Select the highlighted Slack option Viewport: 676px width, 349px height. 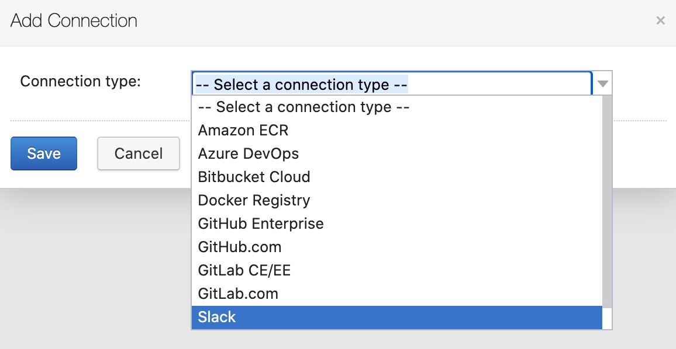click(396, 317)
